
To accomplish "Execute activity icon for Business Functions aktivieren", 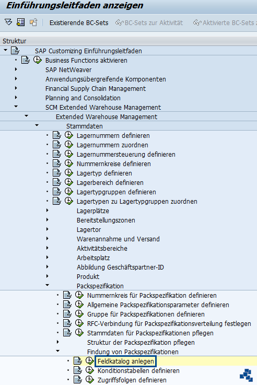I will click(x=37, y=60).
